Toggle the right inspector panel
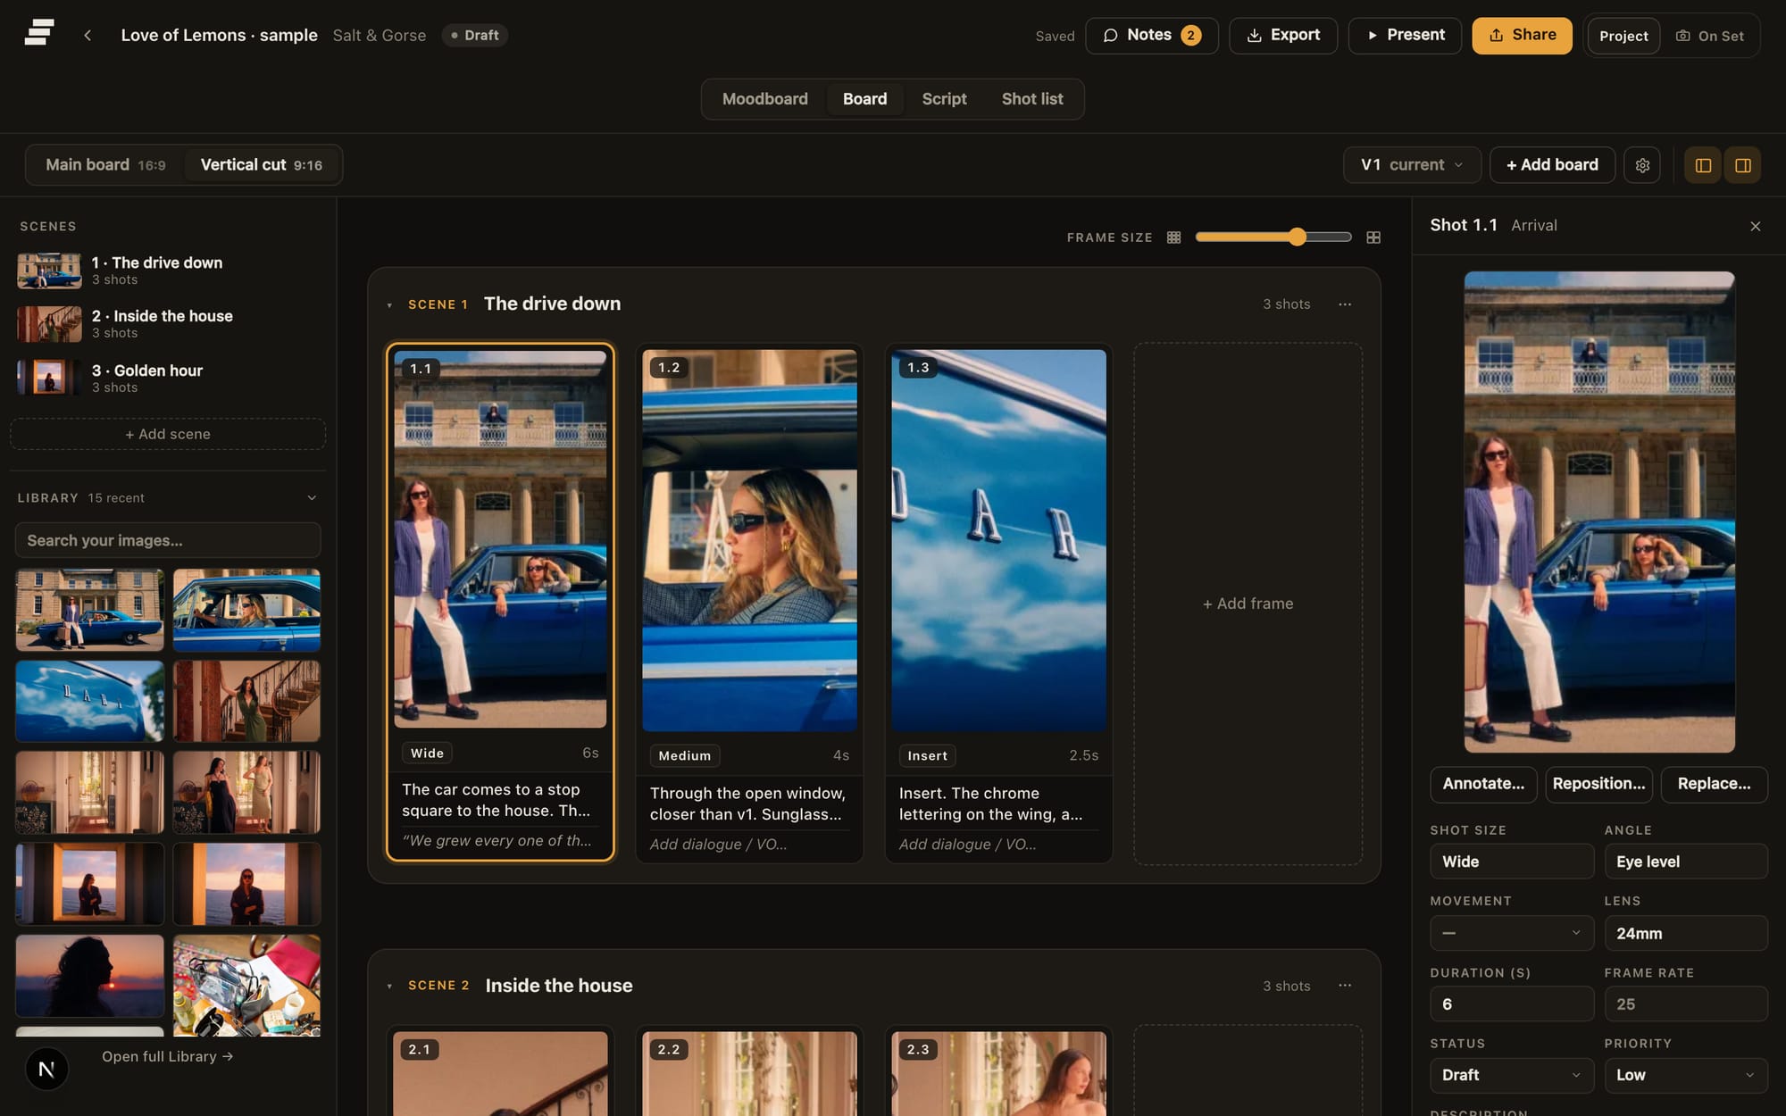1786x1116 pixels. point(1742,165)
